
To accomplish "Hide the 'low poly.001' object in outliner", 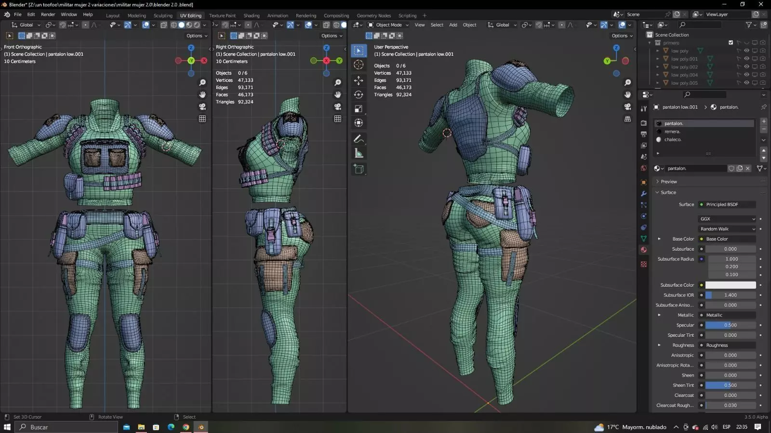I will pos(746,59).
